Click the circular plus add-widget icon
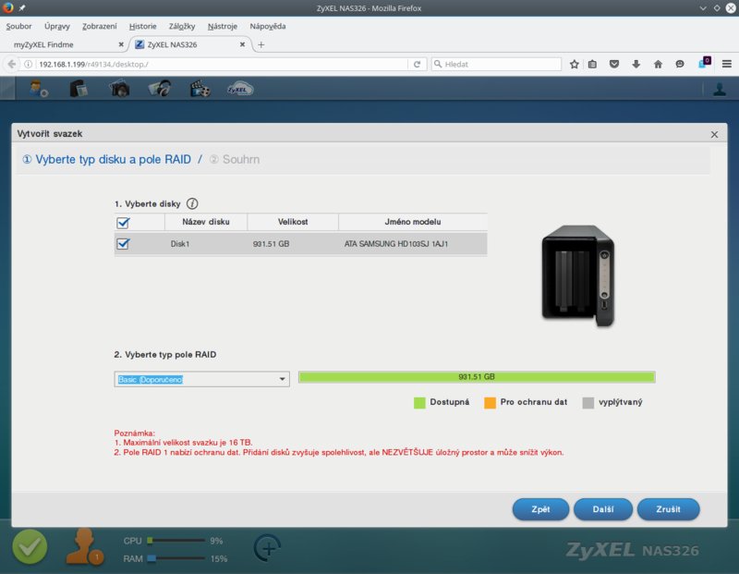Image resolution: width=739 pixels, height=574 pixels. (x=268, y=547)
